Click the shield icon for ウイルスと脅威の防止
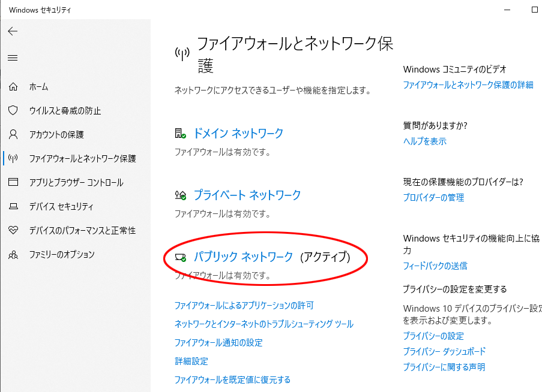Screen dimensions: 542x392 [13, 110]
